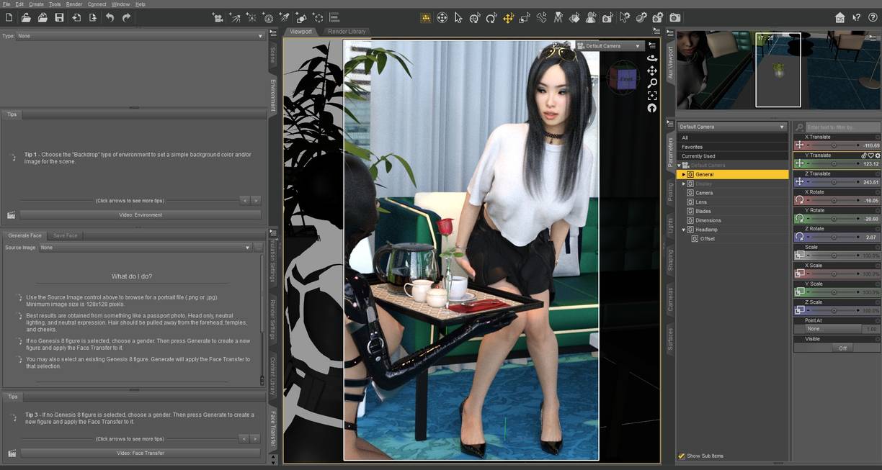Image resolution: width=882 pixels, height=470 pixels.
Task: Open the Render menu
Action: click(74, 4)
